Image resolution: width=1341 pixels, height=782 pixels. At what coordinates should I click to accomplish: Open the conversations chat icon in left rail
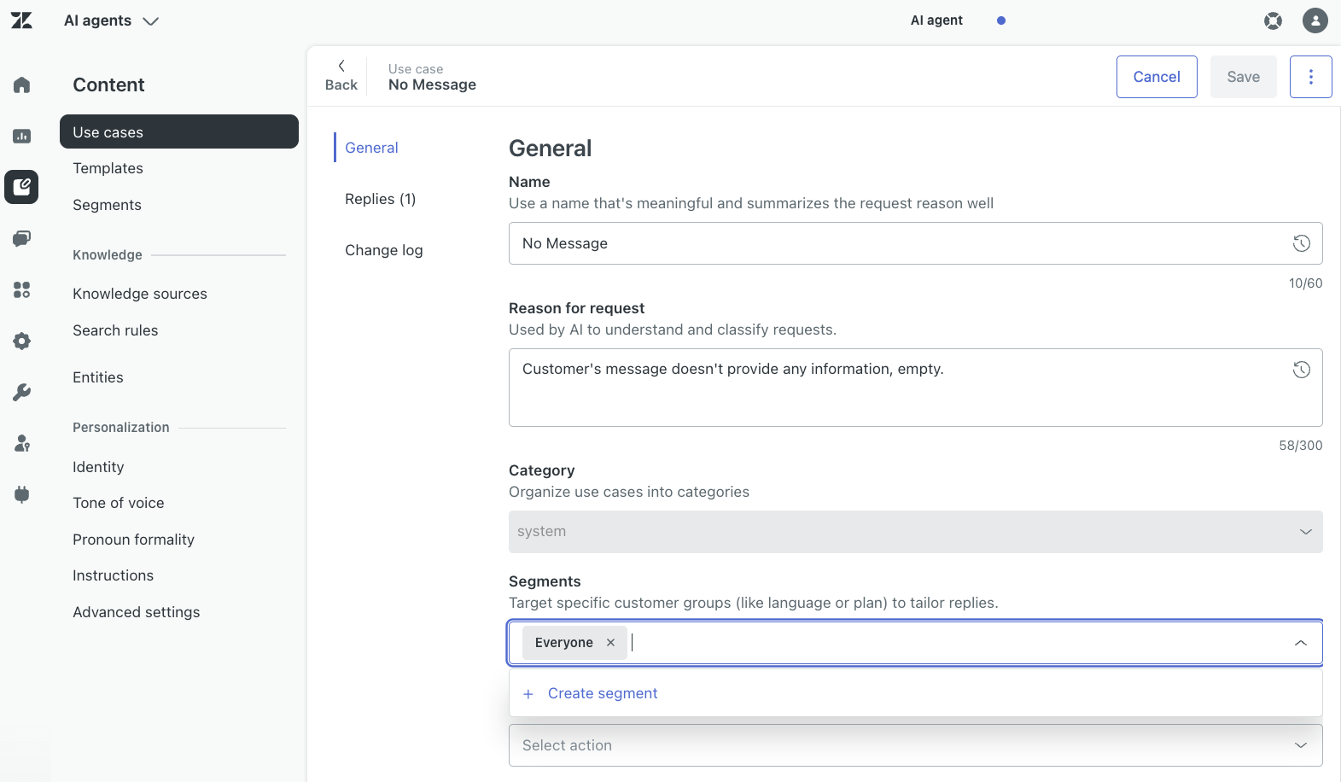click(x=22, y=238)
